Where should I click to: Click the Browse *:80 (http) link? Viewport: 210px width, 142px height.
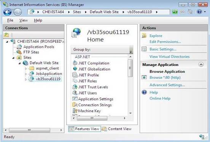[x=165, y=77]
